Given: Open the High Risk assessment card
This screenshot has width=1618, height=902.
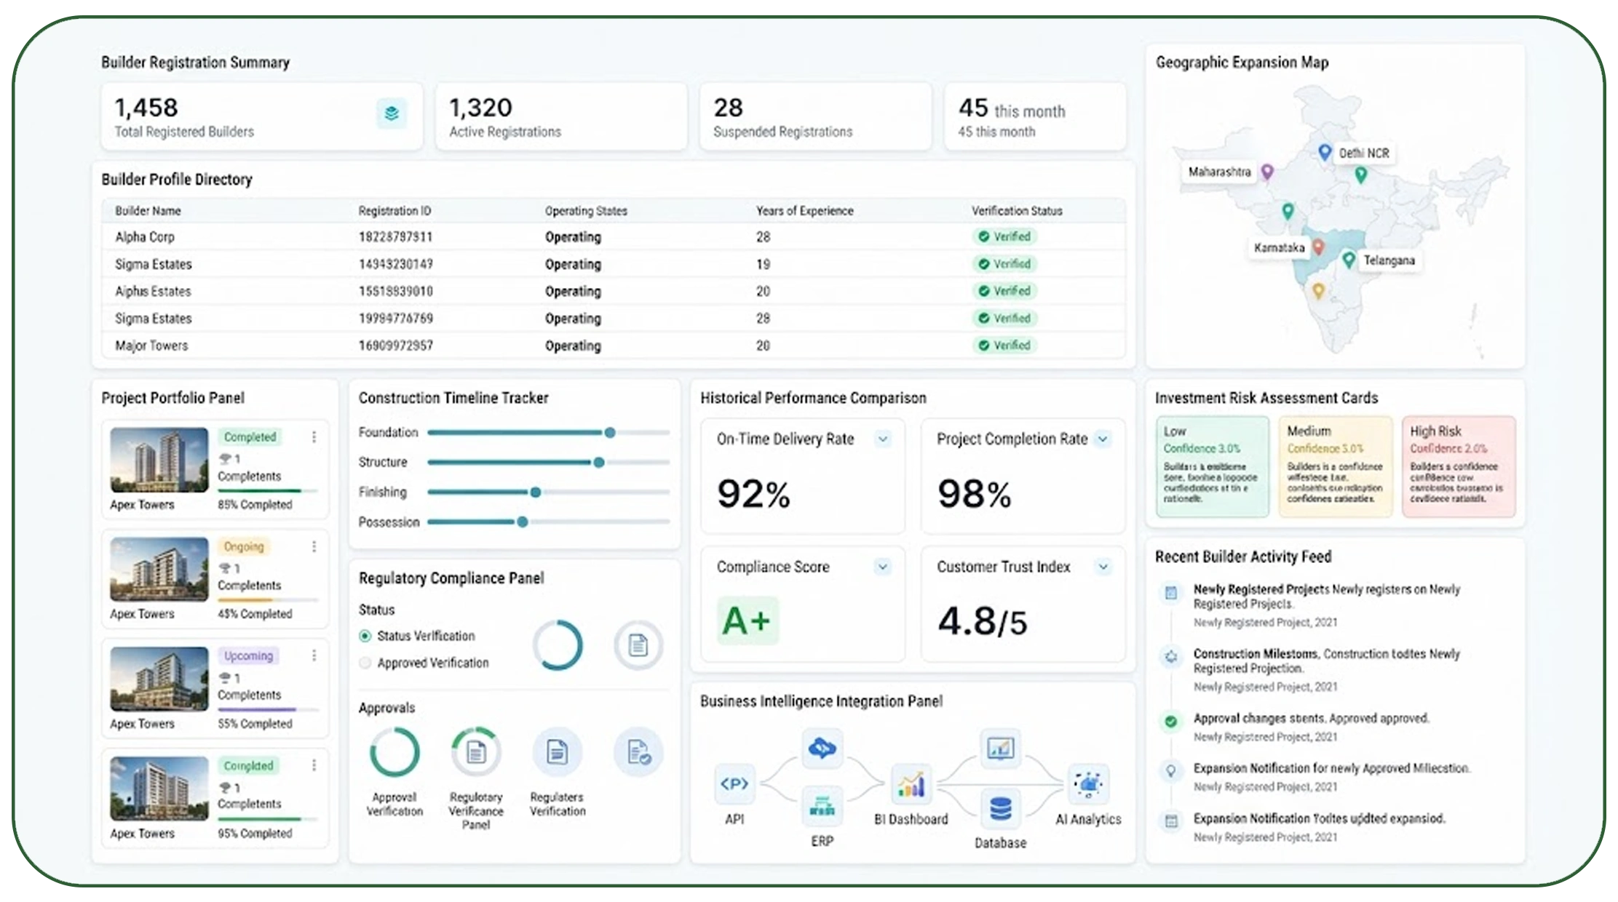Looking at the screenshot, I should [1459, 466].
